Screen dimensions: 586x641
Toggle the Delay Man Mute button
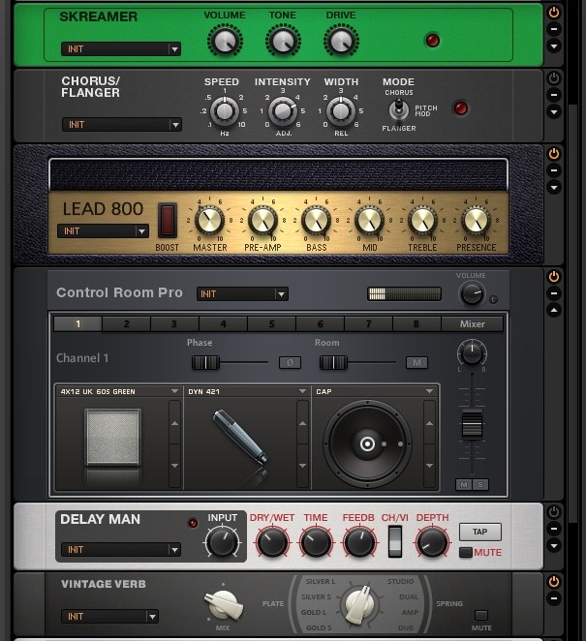click(x=465, y=552)
